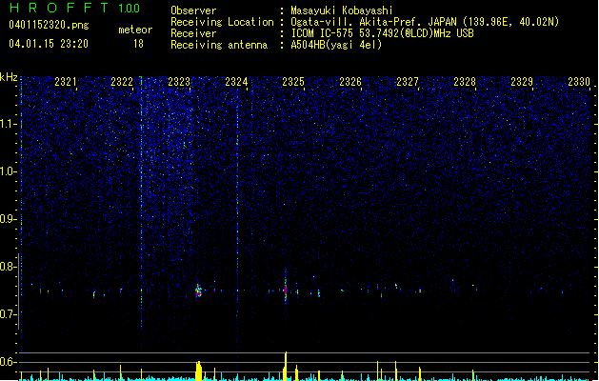Select the Ogata-vill. Akita-Pref. JAPAN location text
Viewport: 599px width, 381px height.
click(x=425, y=22)
